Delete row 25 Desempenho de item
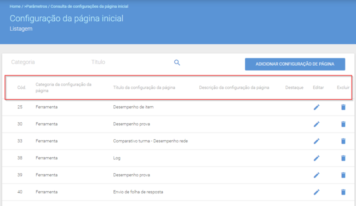 point(343,107)
